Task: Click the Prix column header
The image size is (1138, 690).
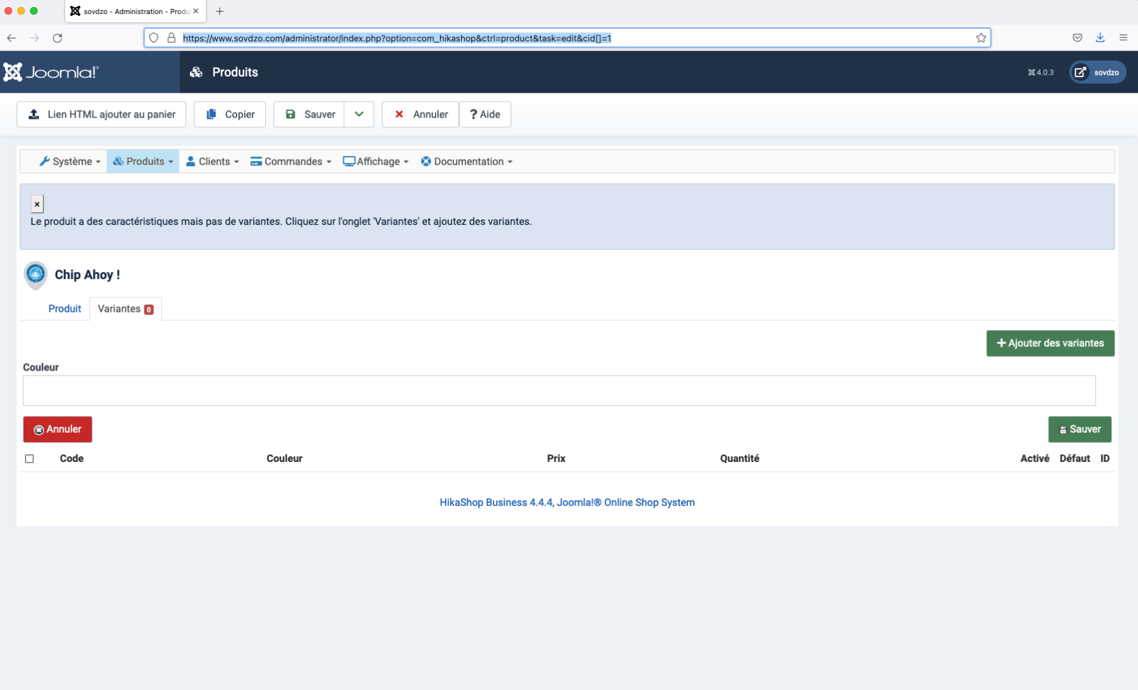Action: pos(556,459)
